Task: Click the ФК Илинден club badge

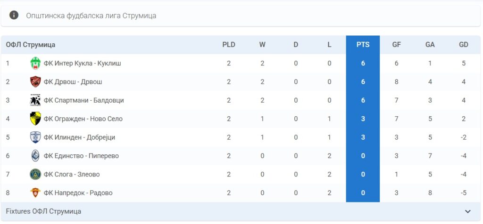Action: click(x=35, y=137)
